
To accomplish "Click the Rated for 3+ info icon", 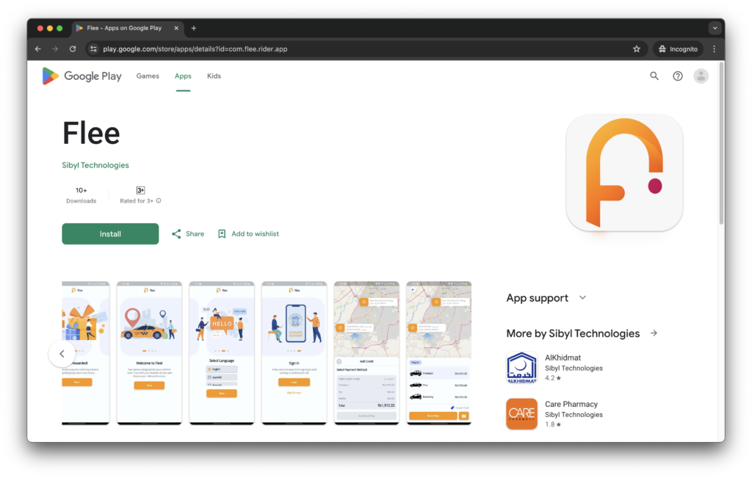I will tap(159, 201).
